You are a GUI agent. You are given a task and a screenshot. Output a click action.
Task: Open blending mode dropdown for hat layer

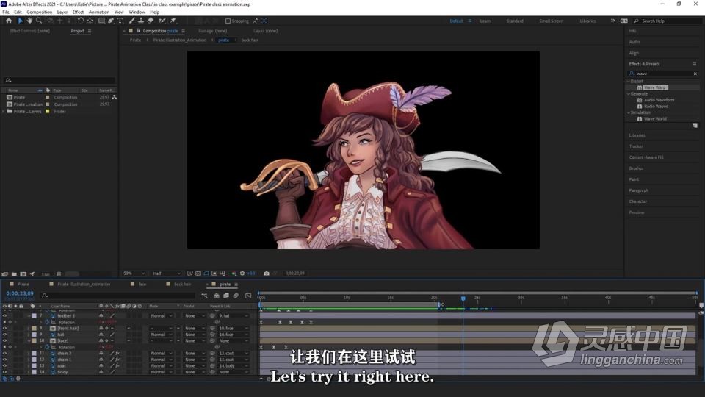(162, 335)
